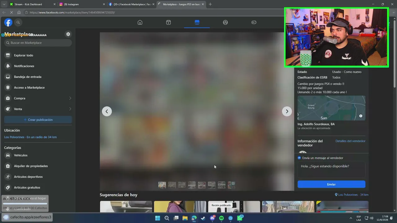
Task: Open WhatsApp from the taskbar
Action: pos(240,218)
